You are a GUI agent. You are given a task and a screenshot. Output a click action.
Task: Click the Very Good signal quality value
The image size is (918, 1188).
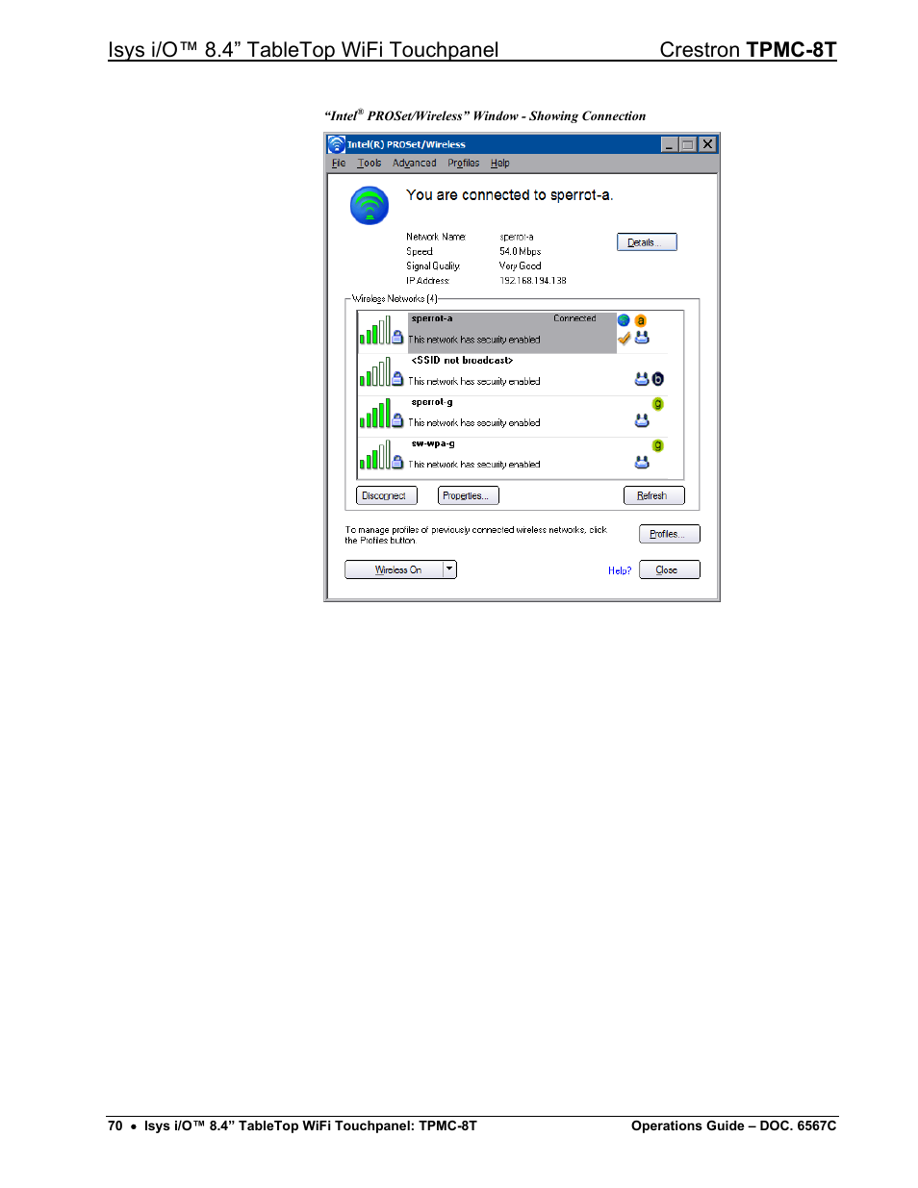tap(521, 265)
